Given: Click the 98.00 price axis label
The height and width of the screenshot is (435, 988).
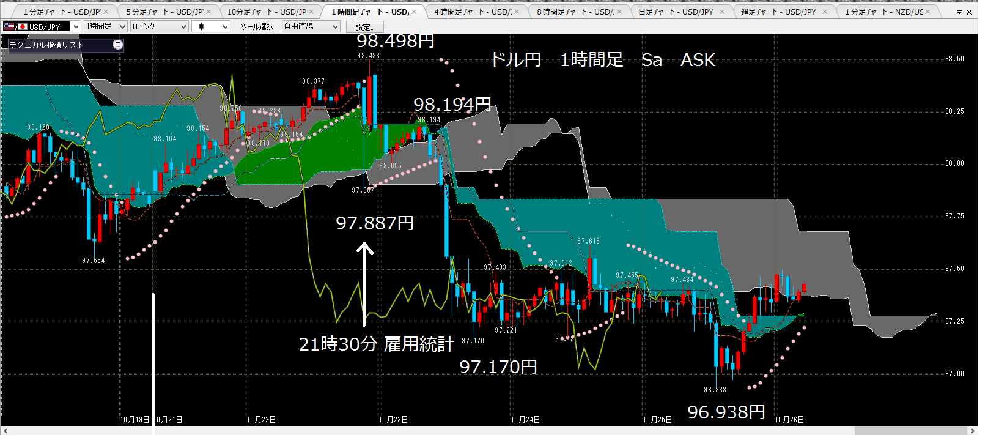Looking at the screenshot, I should (954, 163).
